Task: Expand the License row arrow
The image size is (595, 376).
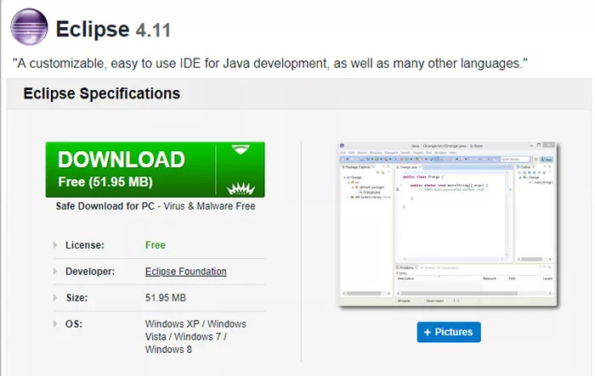Action: point(55,245)
